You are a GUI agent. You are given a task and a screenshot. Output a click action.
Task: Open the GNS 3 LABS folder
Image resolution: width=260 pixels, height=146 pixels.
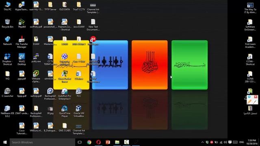tap(65, 127)
